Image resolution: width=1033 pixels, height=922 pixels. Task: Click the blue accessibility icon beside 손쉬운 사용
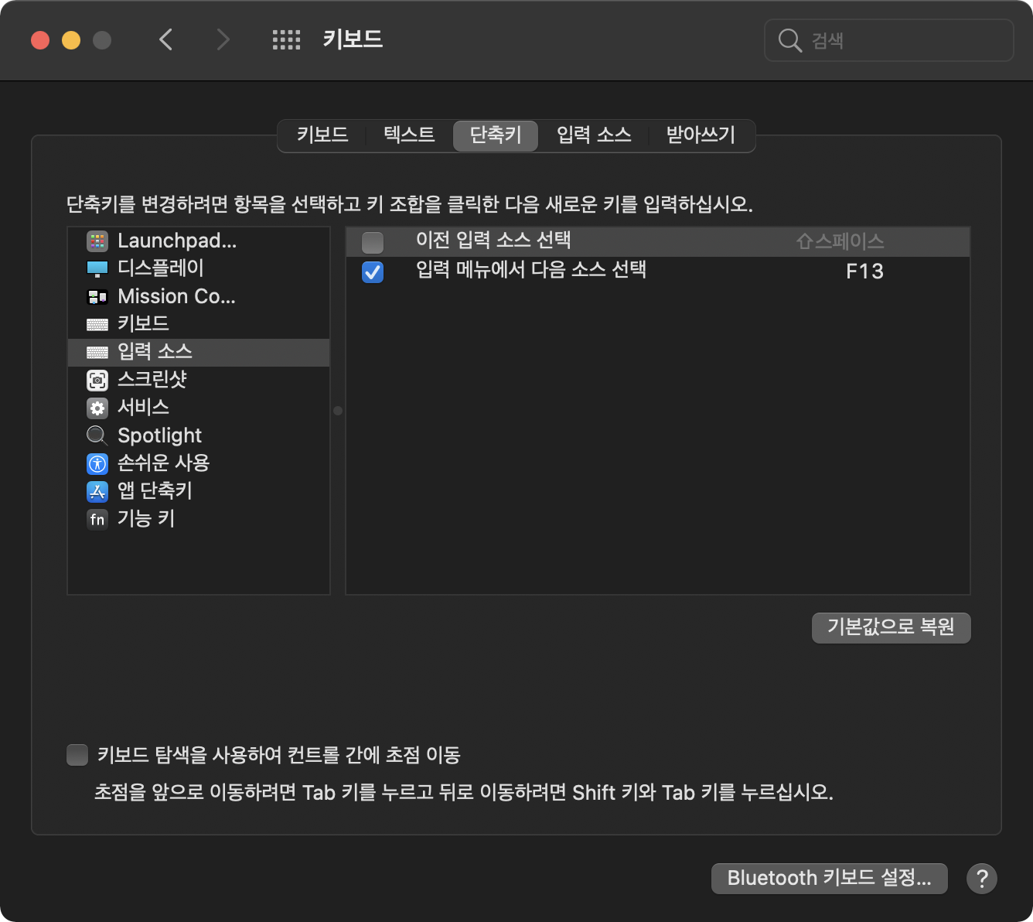coord(97,463)
